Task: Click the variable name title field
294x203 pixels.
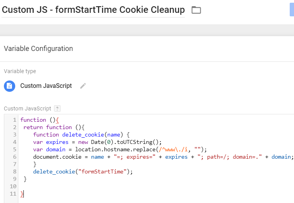Action: tap(93, 10)
